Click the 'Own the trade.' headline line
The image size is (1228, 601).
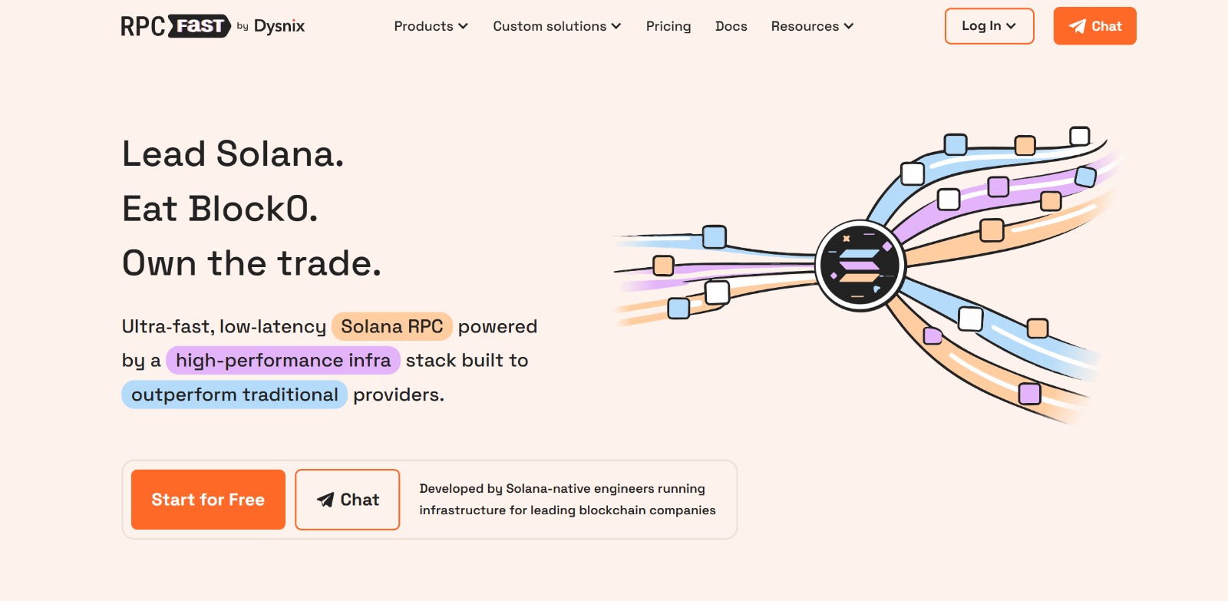click(x=251, y=263)
